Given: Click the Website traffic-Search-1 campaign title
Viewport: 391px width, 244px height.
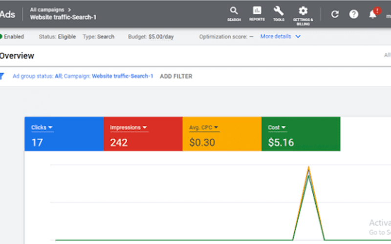Looking at the screenshot, I should (63, 17).
